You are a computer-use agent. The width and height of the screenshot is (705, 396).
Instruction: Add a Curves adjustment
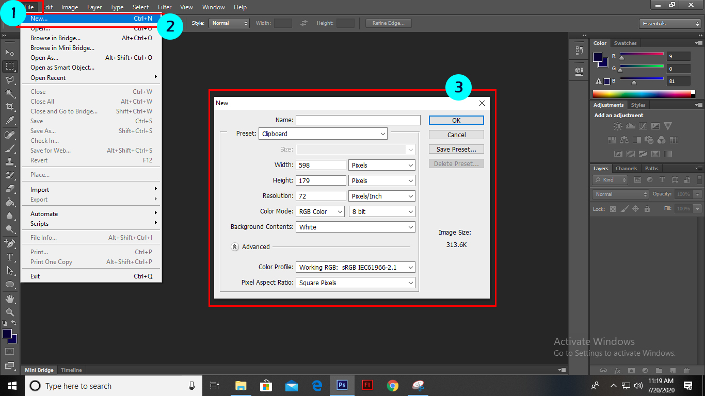643,126
